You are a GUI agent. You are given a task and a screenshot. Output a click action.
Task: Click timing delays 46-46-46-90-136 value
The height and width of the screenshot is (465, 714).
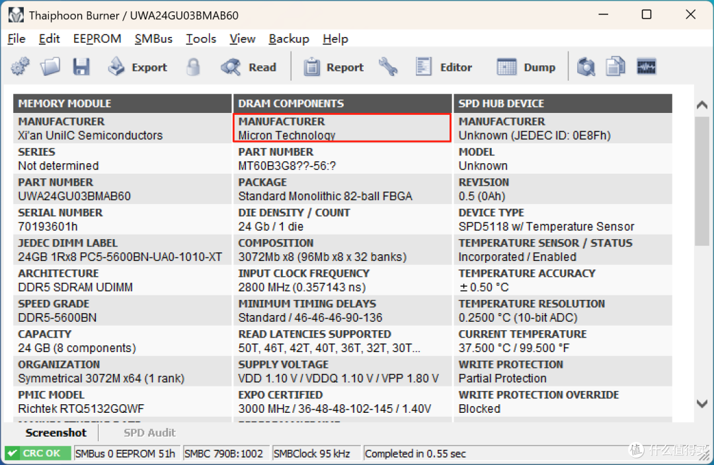(310, 318)
